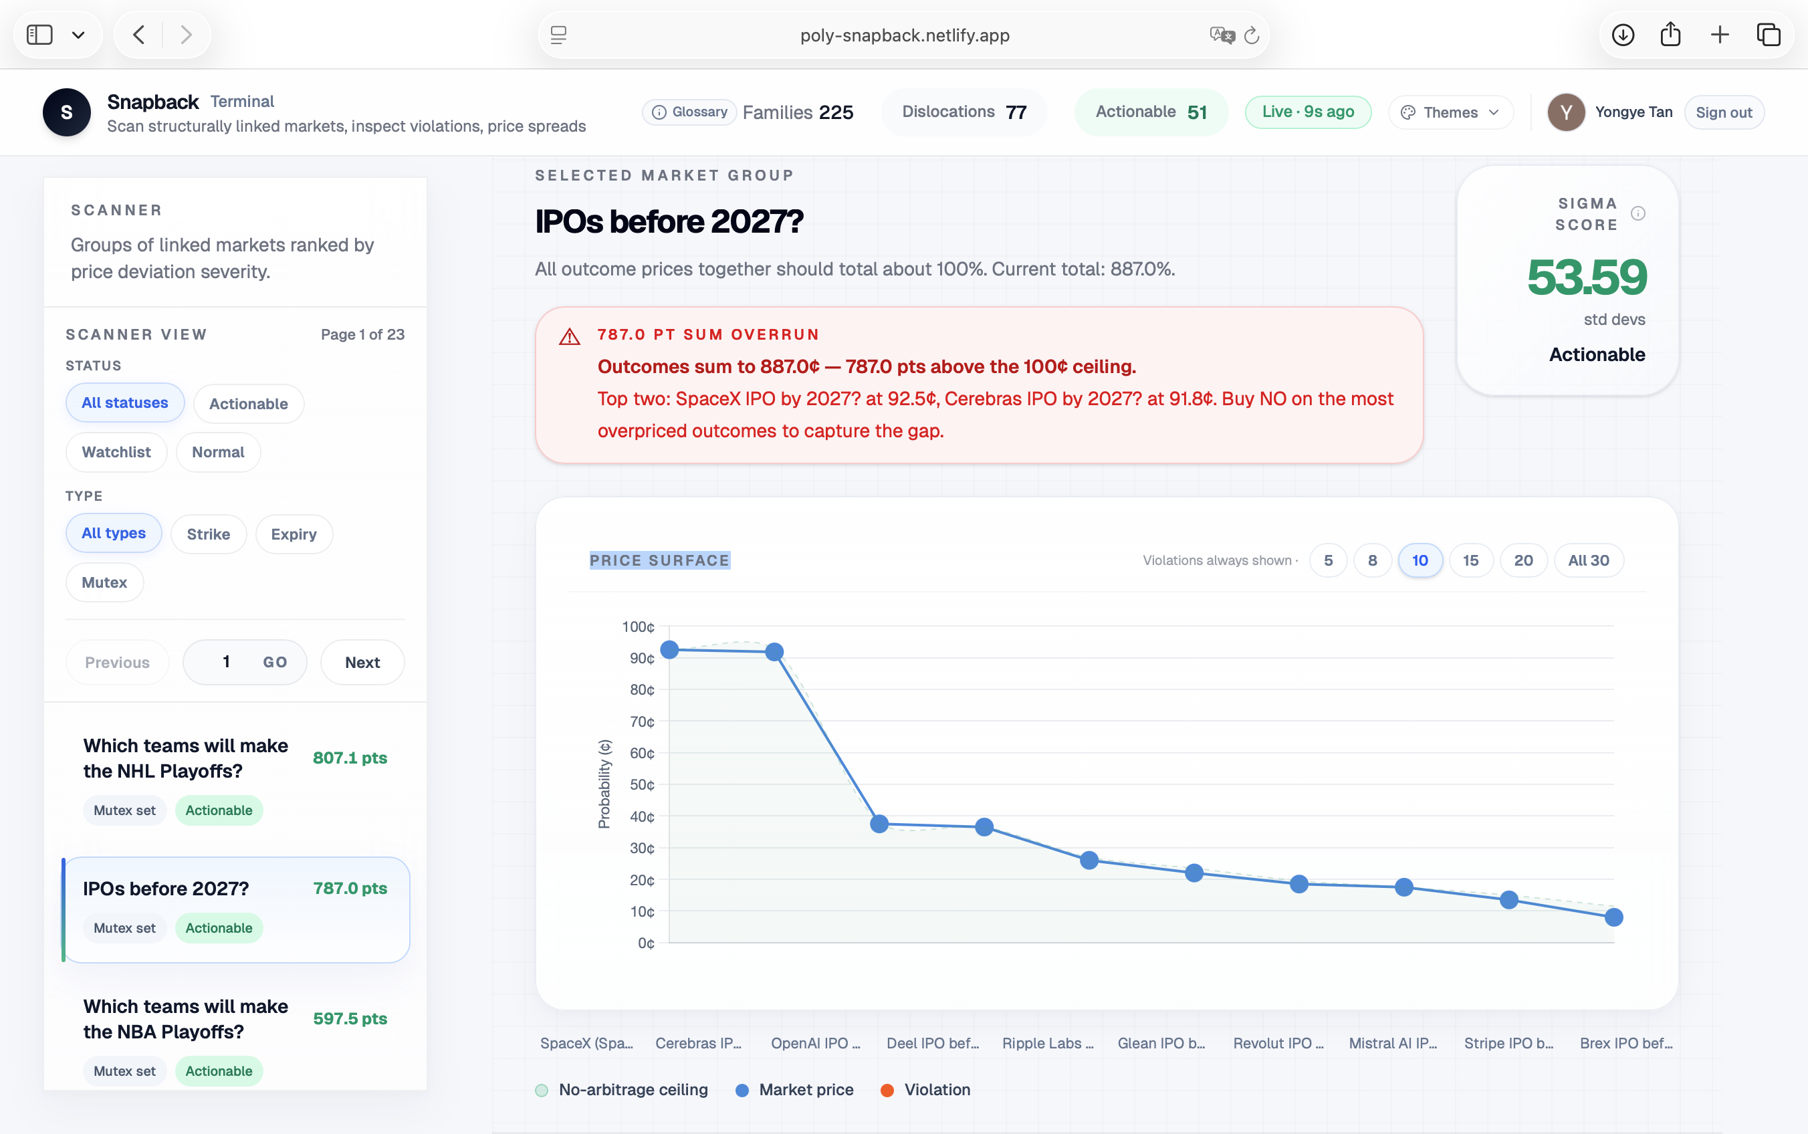Click the page number input field

click(x=226, y=662)
